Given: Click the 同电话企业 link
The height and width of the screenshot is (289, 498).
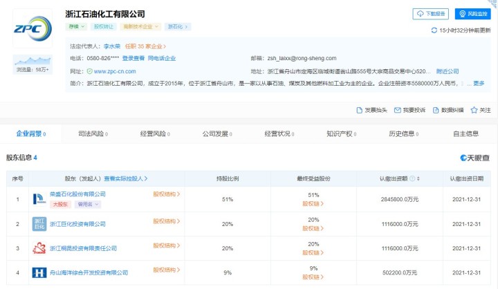Looking at the screenshot, I should (162, 58).
